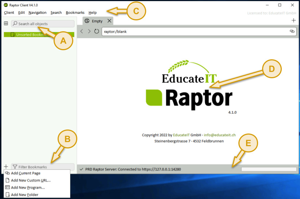This screenshot has height=199, width=300.
Task: Click the Search all objects field
Action: coord(43,24)
